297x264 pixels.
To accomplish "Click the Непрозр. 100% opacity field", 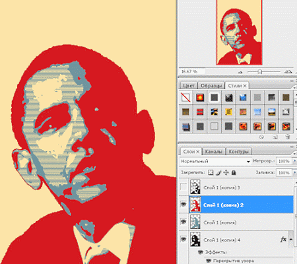I will 284,161.
